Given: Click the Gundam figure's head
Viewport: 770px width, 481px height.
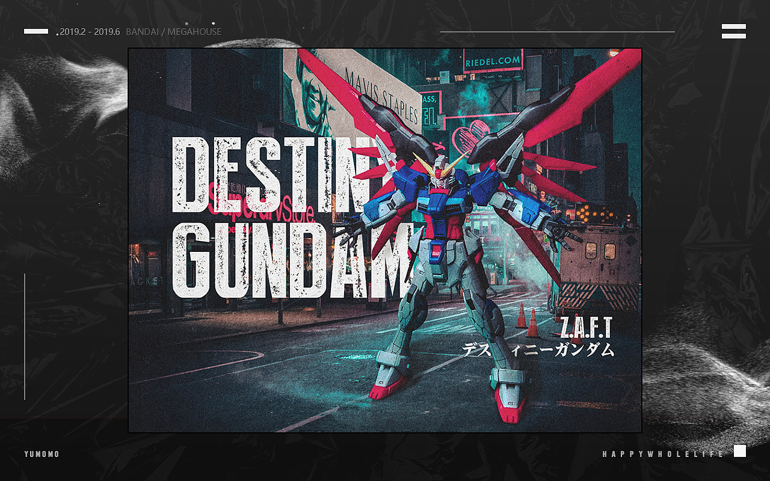Looking at the screenshot, I should click(x=441, y=170).
